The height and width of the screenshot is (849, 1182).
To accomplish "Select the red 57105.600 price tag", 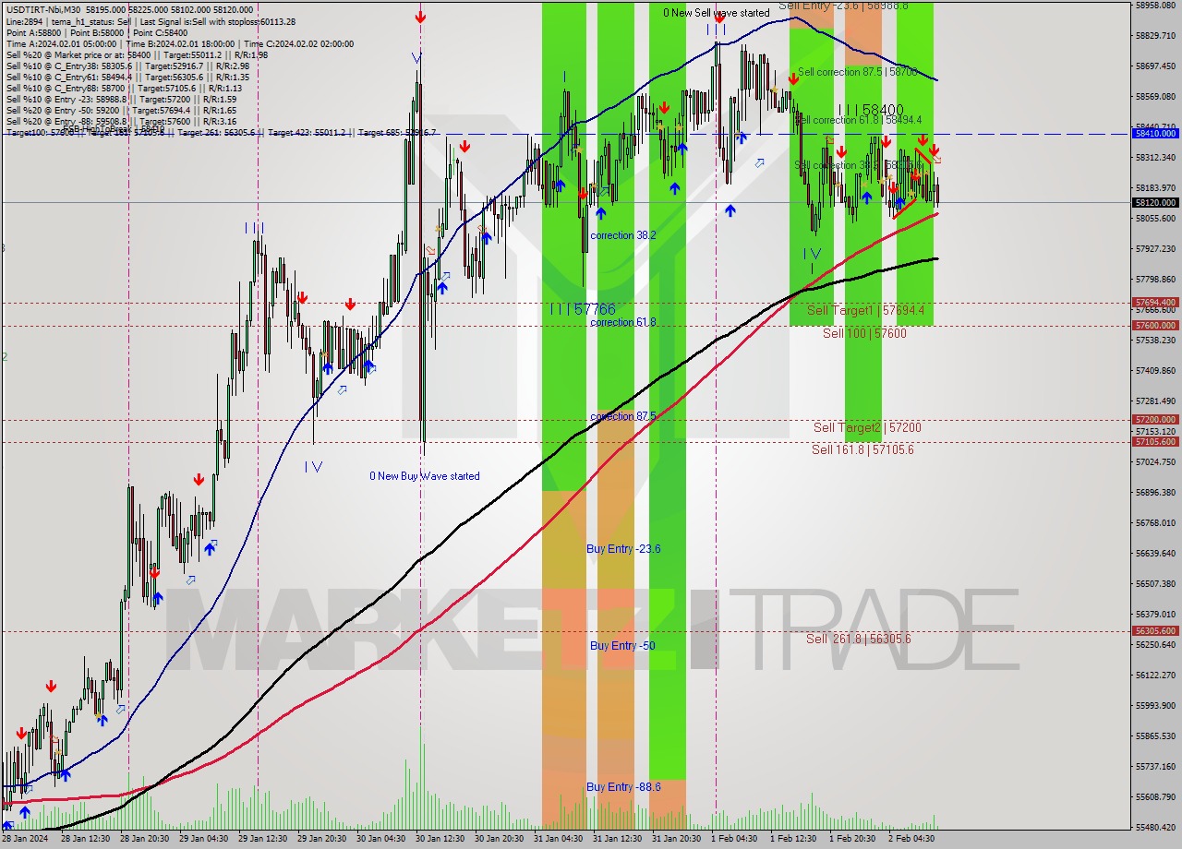I will click(x=1155, y=442).
